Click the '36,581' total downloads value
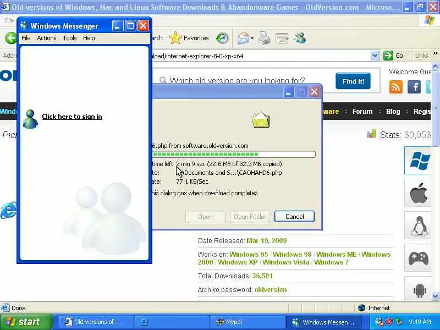This screenshot has height=330, width=440. [262, 276]
